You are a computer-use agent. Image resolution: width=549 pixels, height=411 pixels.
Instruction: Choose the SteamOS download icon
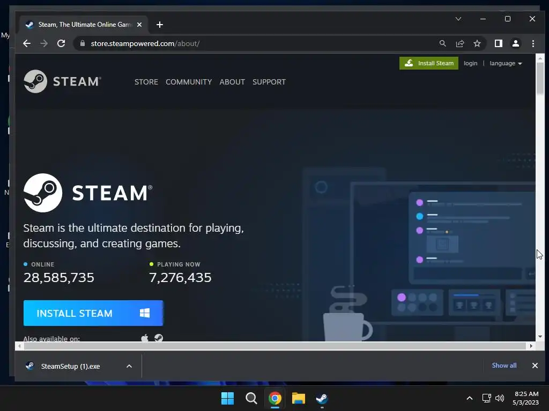coord(159,338)
